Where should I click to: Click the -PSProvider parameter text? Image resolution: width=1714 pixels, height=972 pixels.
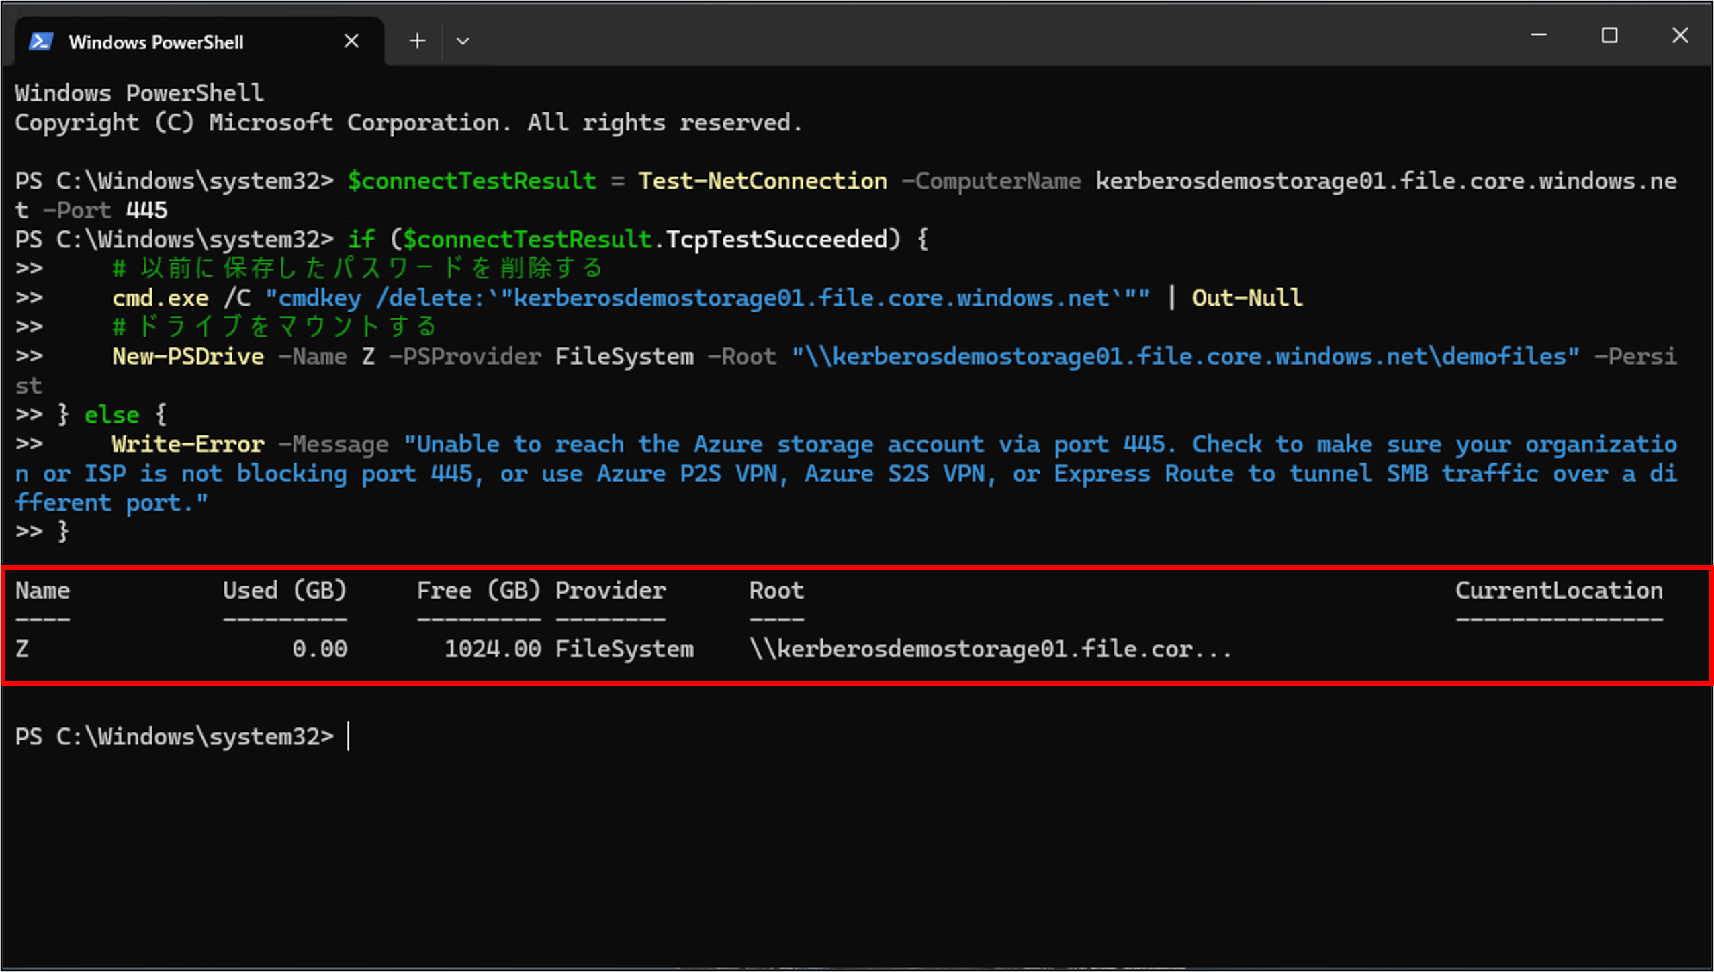click(465, 357)
